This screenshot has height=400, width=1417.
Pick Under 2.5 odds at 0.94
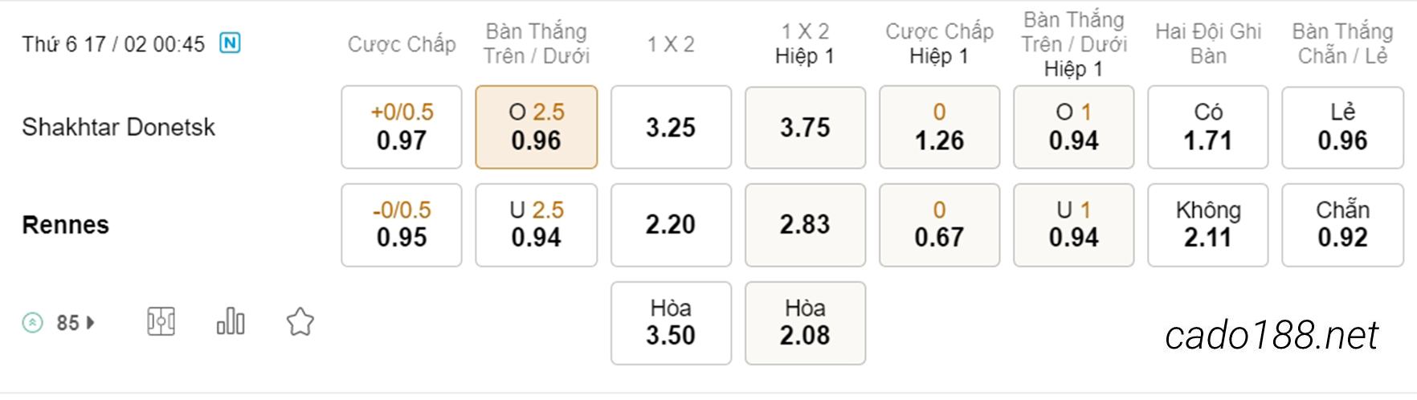(537, 225)
